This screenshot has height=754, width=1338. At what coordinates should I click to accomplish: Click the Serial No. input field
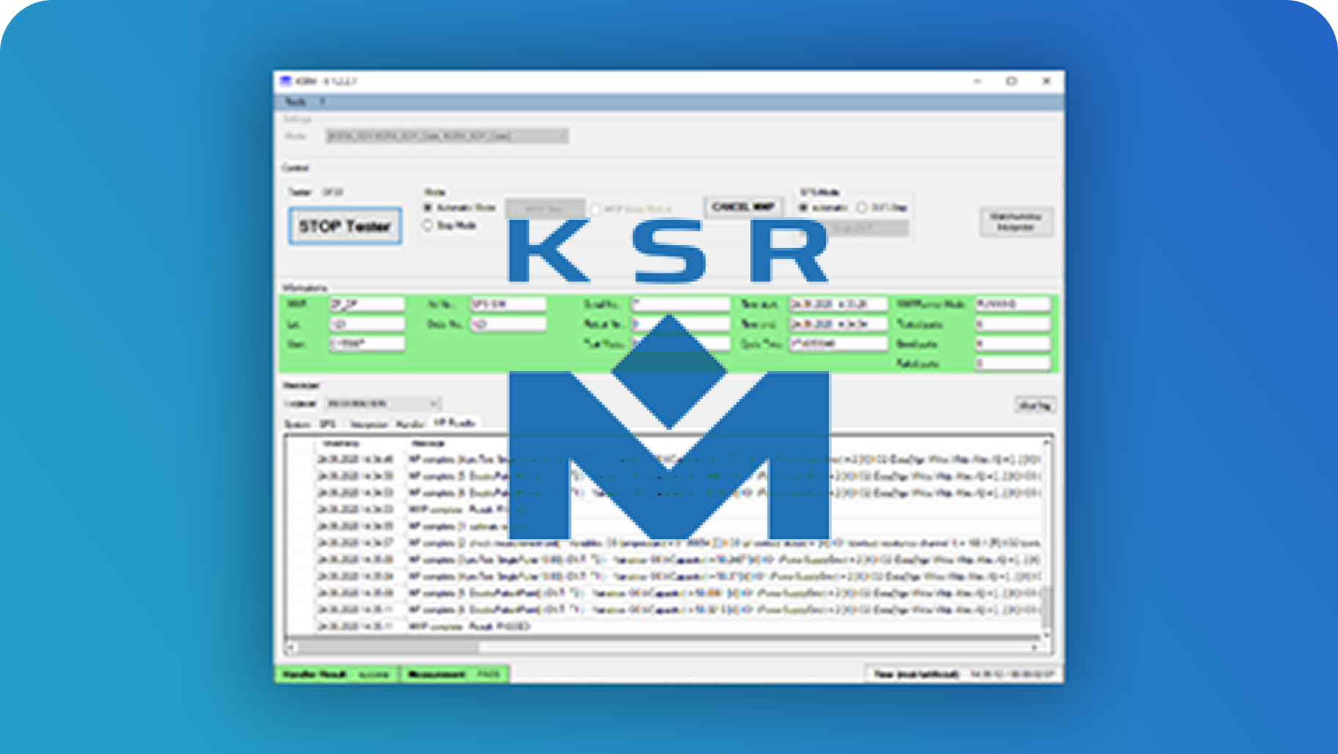[x=680, y=304]
